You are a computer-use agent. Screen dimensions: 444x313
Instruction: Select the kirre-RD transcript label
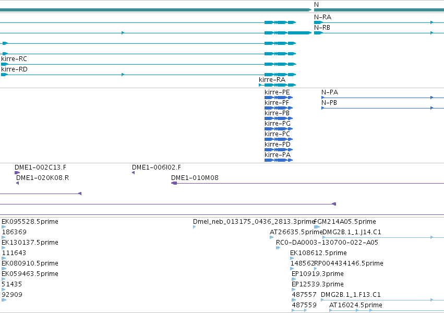[x=15, y=69]
